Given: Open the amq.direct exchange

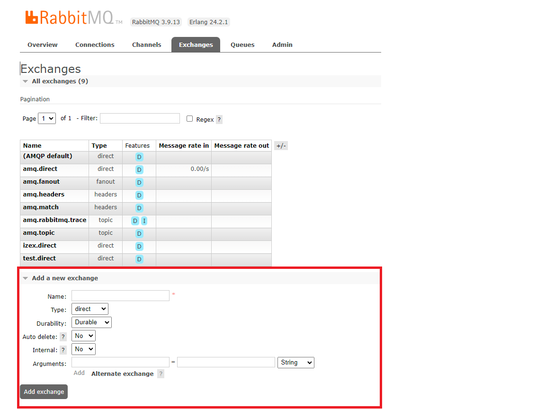Looking at the screenshot, I should tap(40, 169).
